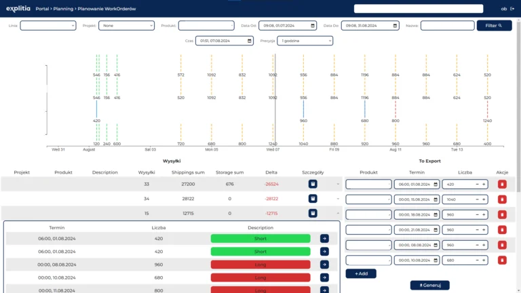Open Planowanie WorkOrderów breadcrumb
521x293 pixels.
click(x=107, y=9)
